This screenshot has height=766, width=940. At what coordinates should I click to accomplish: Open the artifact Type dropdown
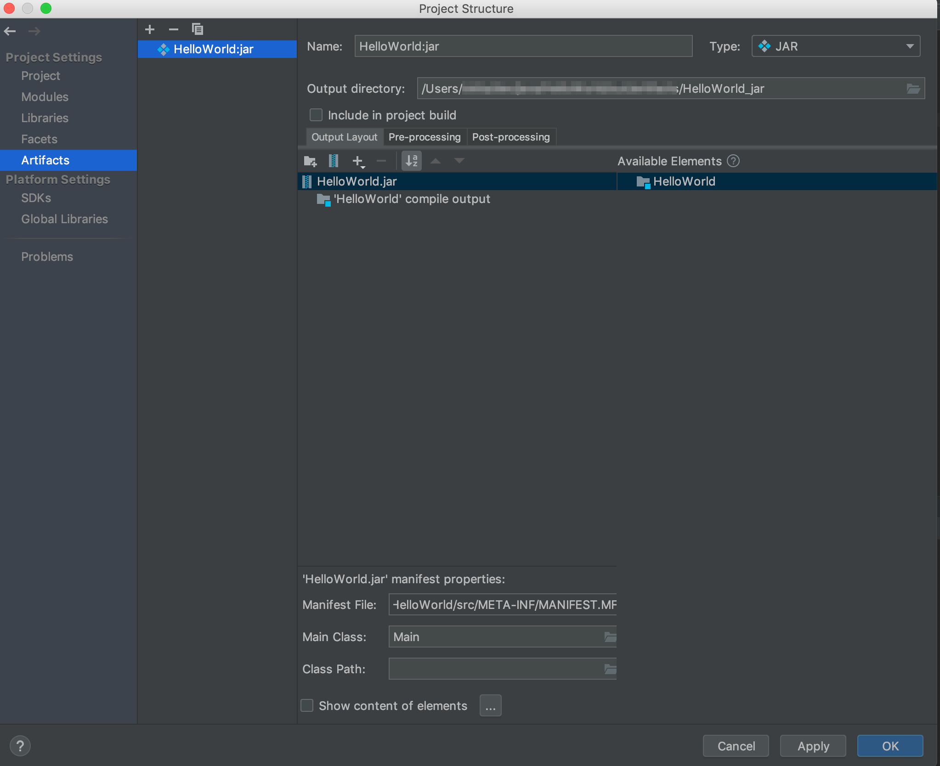click(x=836, y=46)
